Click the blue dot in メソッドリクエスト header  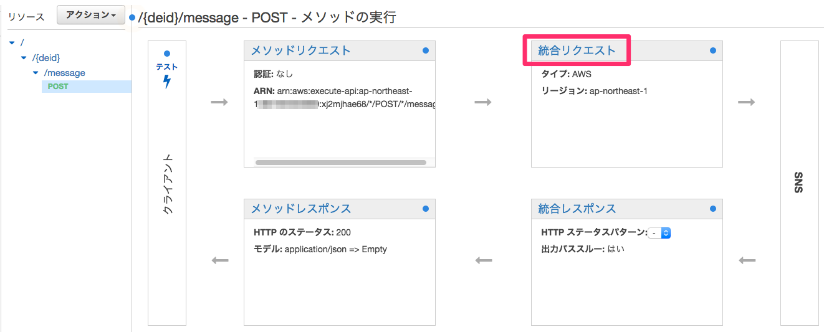[x=426, y=50]
